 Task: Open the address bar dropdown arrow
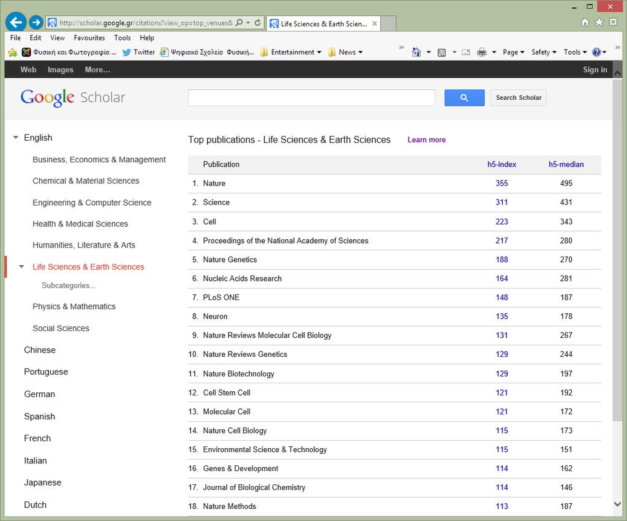pos(249,23)
